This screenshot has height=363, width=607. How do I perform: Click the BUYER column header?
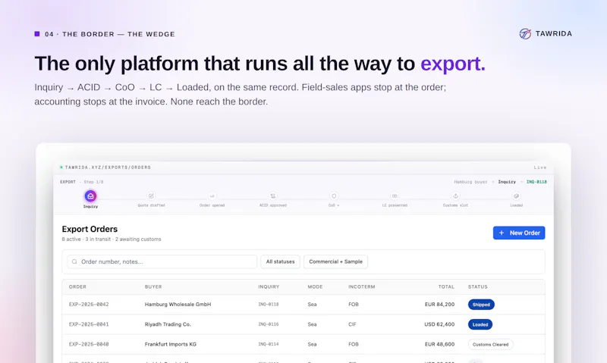coord(153,287)
